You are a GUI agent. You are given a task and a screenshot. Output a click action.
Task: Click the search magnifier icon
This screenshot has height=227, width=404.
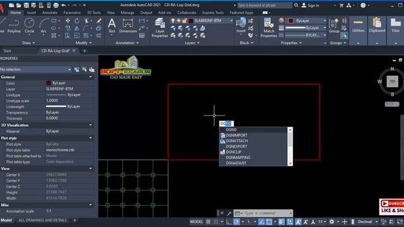tap(296, 5)
